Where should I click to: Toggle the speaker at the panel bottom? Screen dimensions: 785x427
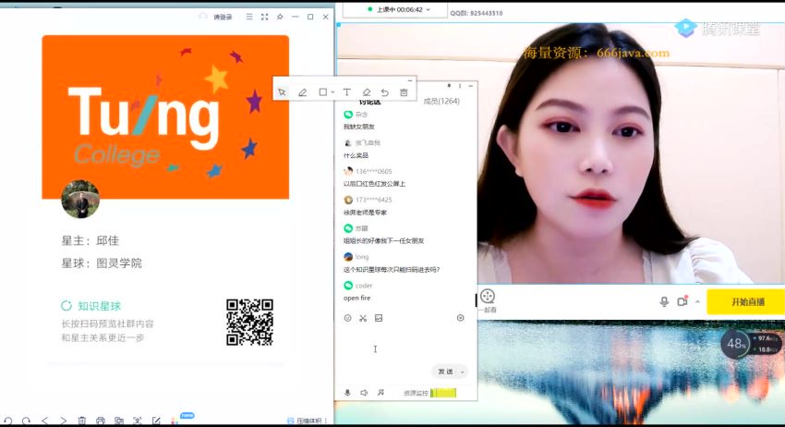click(364, 393)
